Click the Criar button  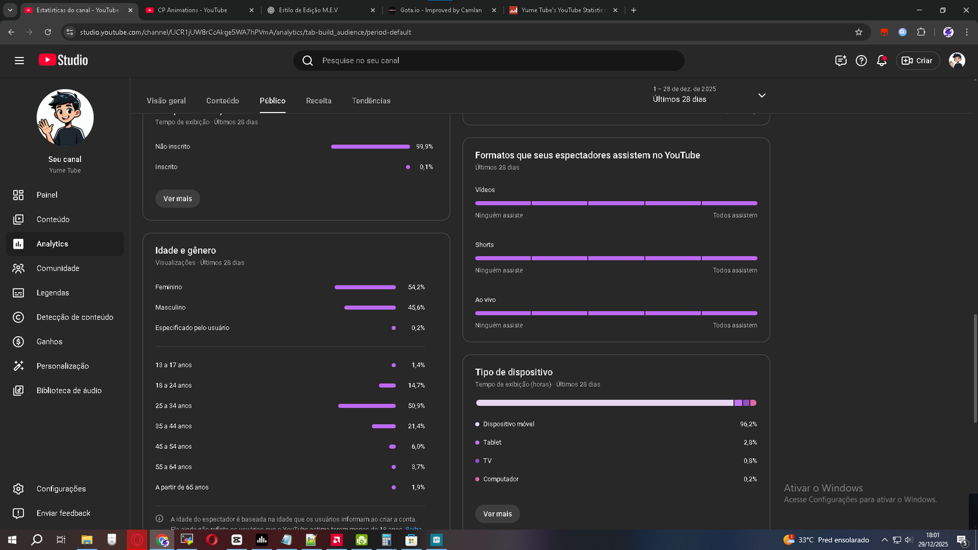click(917, 61)
